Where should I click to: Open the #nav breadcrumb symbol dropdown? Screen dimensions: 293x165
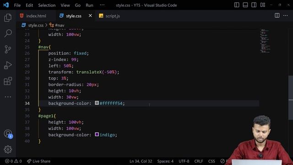coord(57,25)
